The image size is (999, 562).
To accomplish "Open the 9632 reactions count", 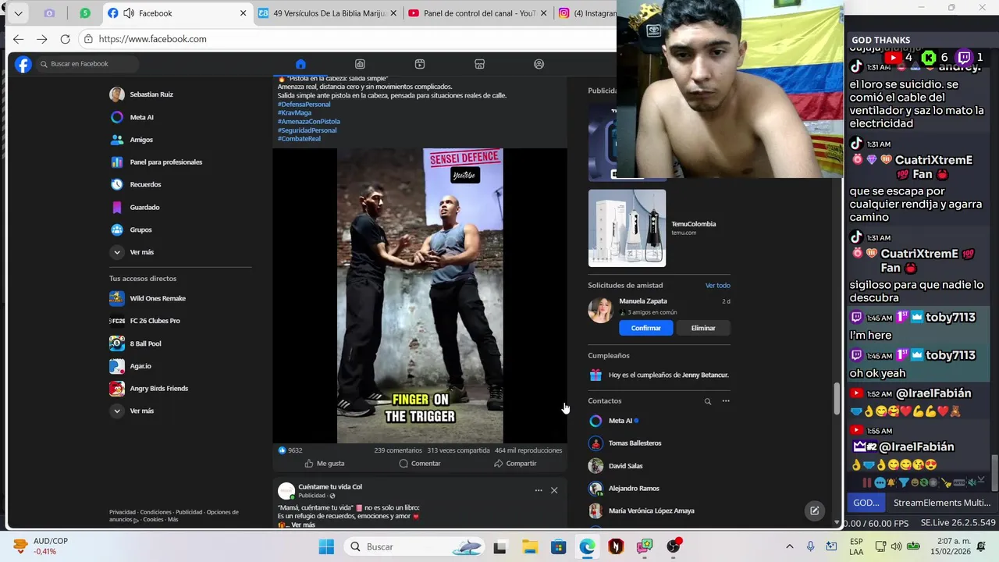I will pyautogui.click(x=290, y=450).
